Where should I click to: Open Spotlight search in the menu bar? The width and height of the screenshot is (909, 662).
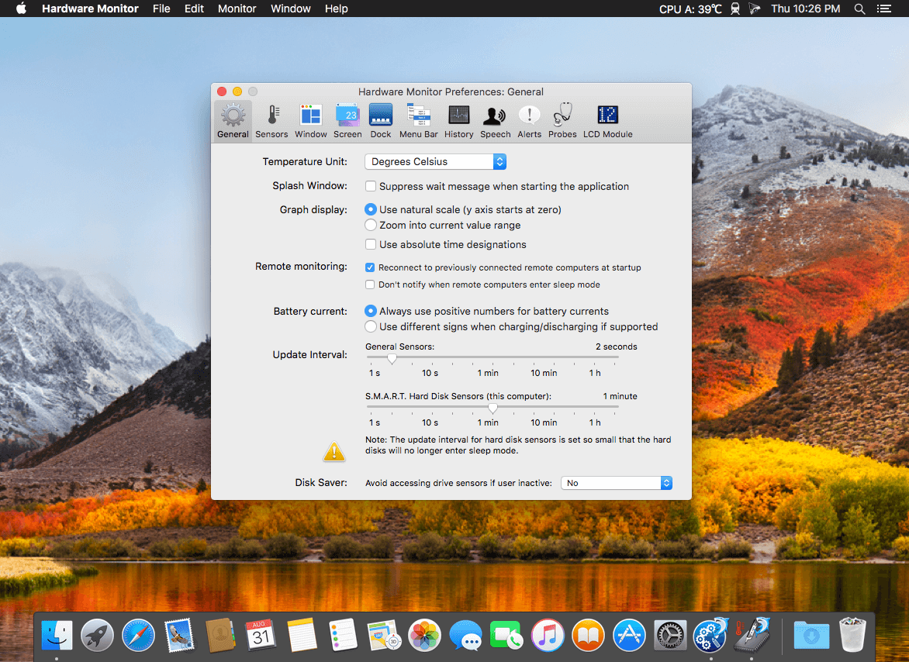(859, 9)
